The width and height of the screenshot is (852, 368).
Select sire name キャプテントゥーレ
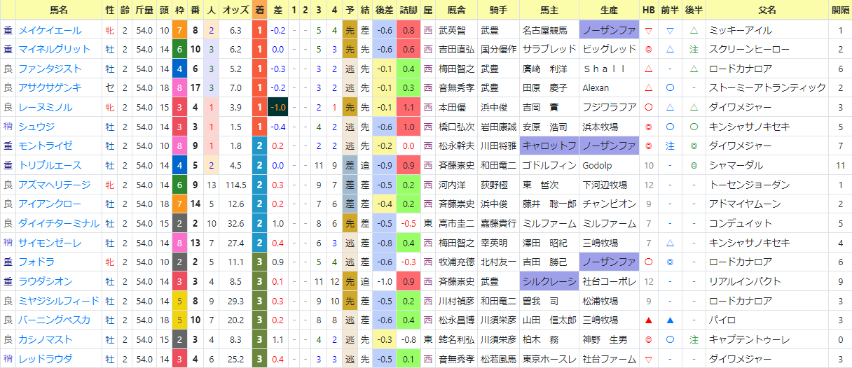(x=749, y=338)
